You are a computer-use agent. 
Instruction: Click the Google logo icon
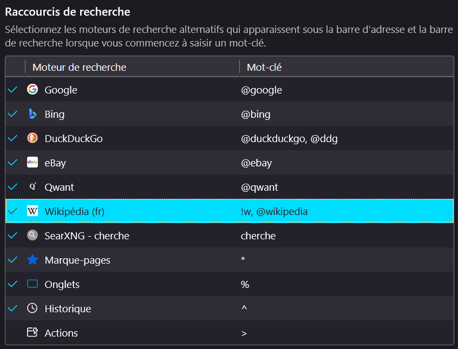(32, 90)
